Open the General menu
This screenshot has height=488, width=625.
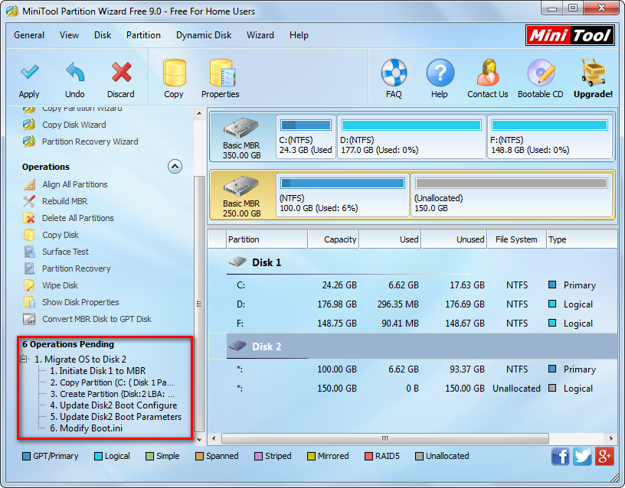point(29,35)
